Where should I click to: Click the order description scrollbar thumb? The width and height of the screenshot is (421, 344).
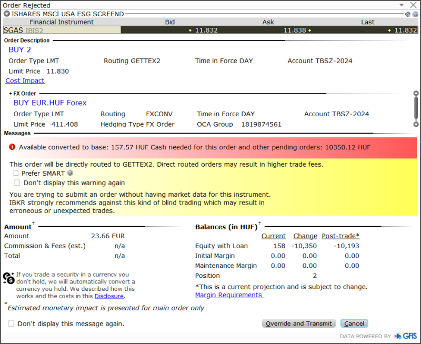click(x=416, y=108)
